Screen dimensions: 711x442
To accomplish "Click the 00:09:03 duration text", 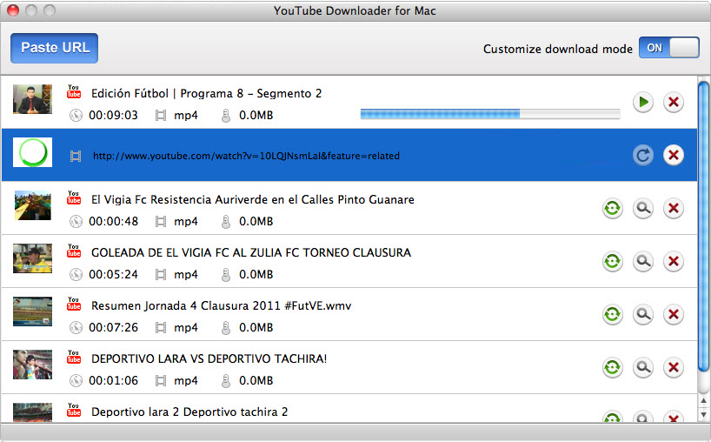I will point(113,115).
